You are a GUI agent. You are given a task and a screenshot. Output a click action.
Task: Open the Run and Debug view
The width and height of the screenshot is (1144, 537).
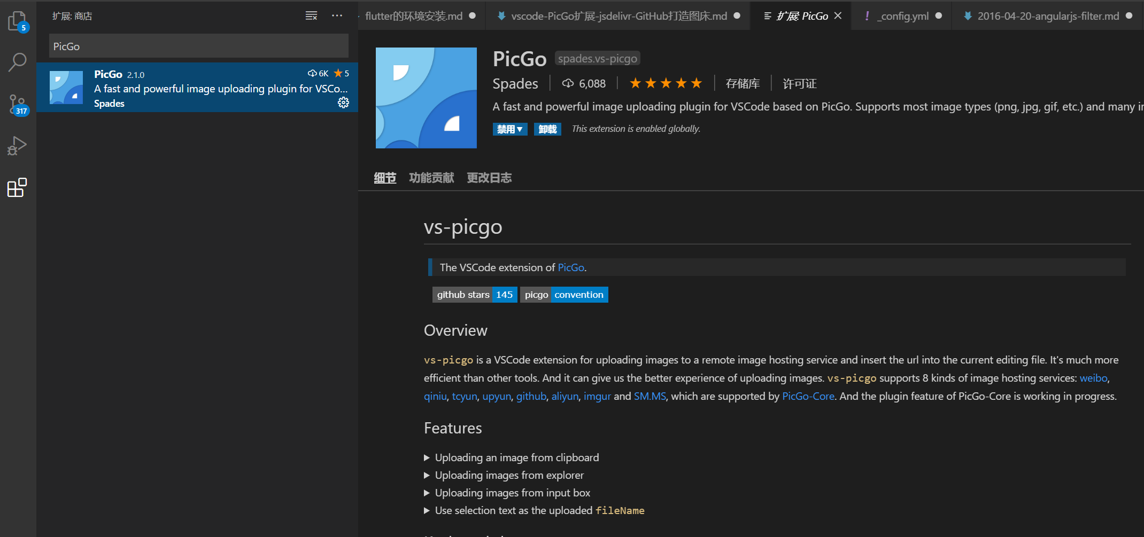pyautogui.click(x=17, y=146)
